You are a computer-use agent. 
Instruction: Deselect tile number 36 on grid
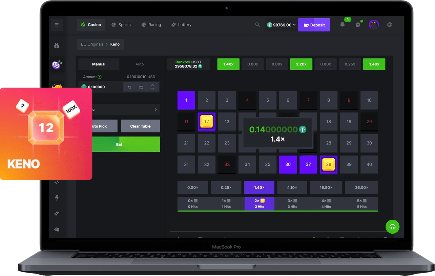point(288,164)
